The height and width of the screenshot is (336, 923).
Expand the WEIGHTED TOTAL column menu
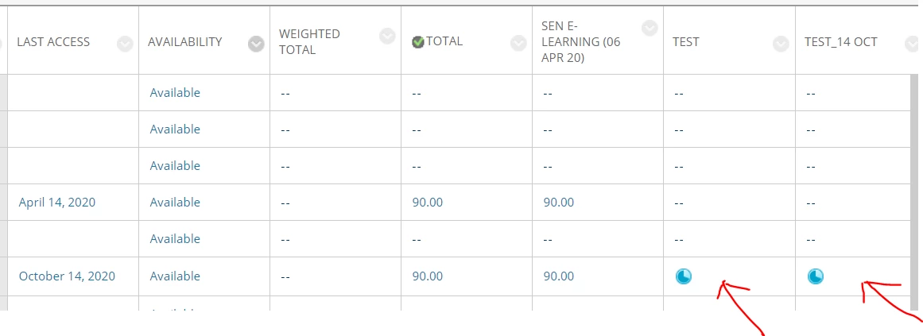point(387,35)
